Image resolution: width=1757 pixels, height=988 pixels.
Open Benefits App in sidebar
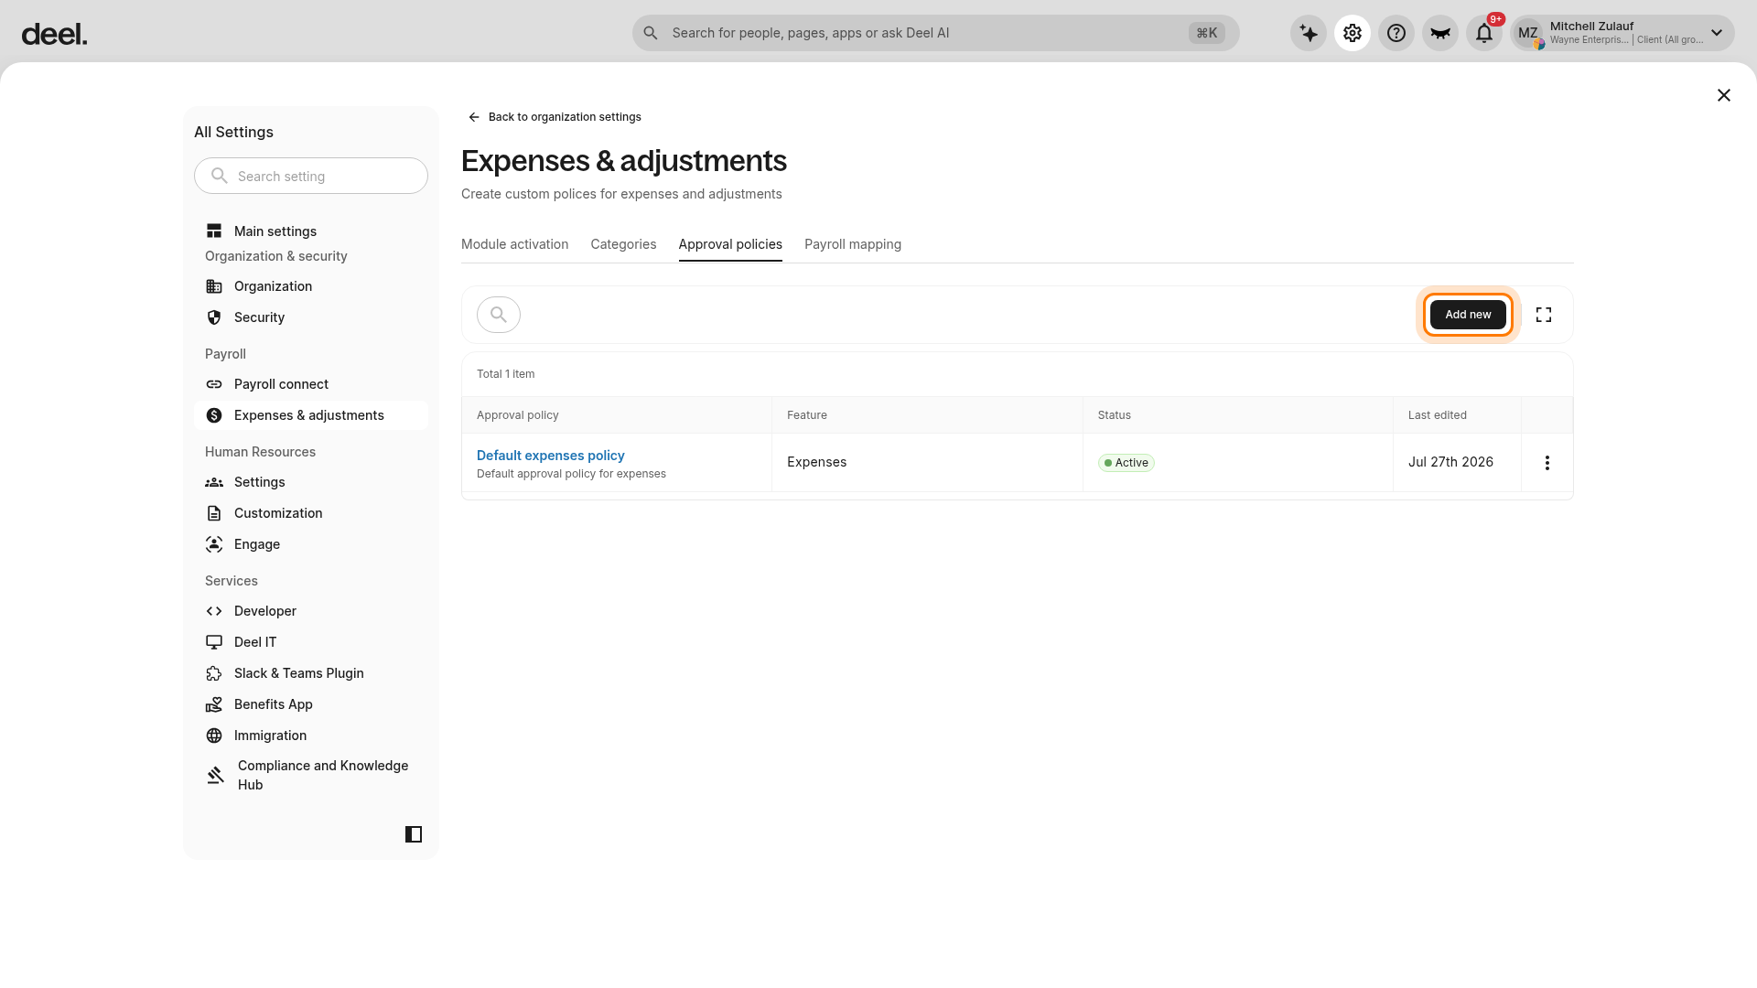311,704
